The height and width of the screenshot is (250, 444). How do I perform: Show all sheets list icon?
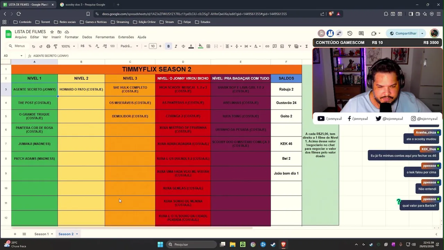pos(24,234)
